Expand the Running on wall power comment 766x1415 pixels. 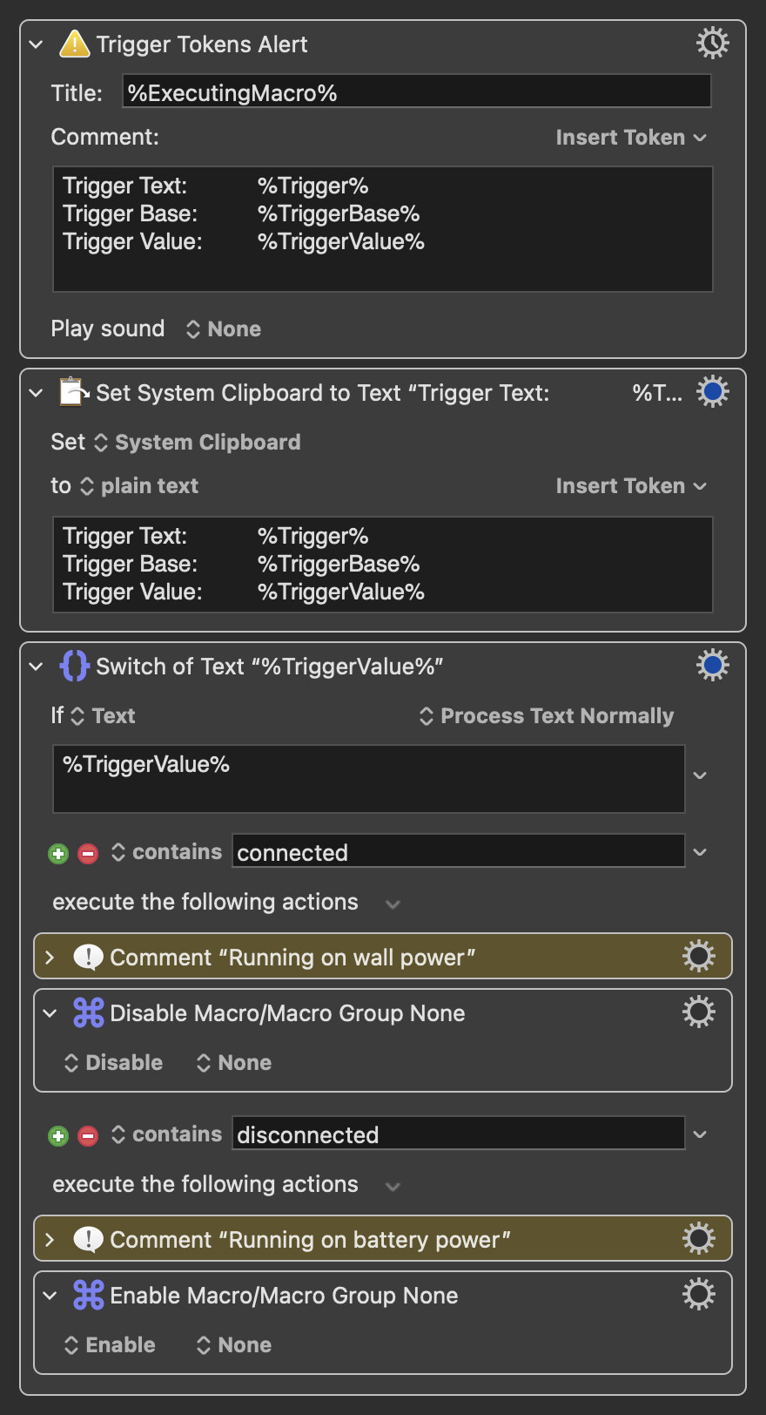click(x=50, y=957)
